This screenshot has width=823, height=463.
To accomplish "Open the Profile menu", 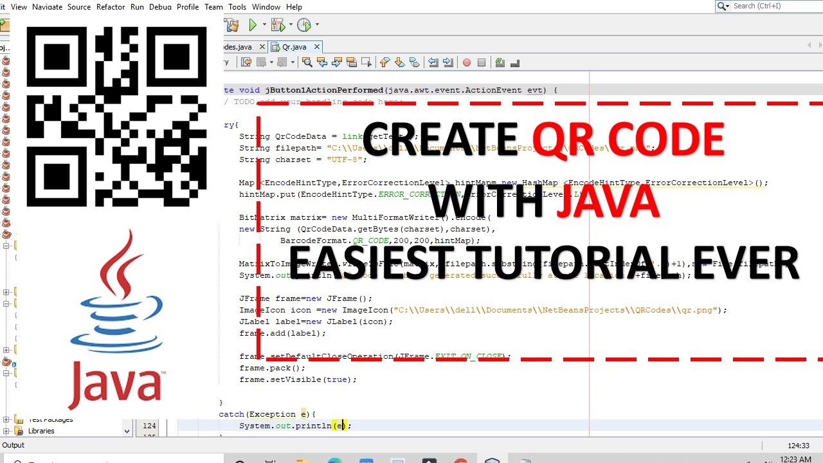I will coord(188,6).
